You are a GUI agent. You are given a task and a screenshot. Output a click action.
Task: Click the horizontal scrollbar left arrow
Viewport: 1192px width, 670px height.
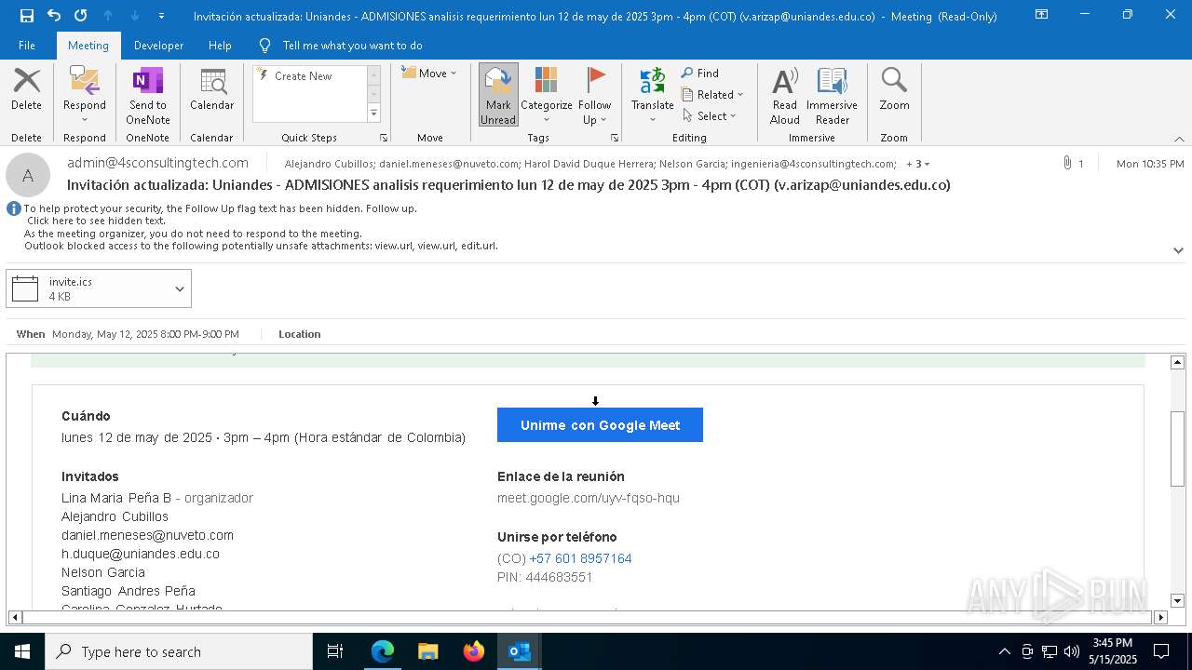click(x=15, y=617)
